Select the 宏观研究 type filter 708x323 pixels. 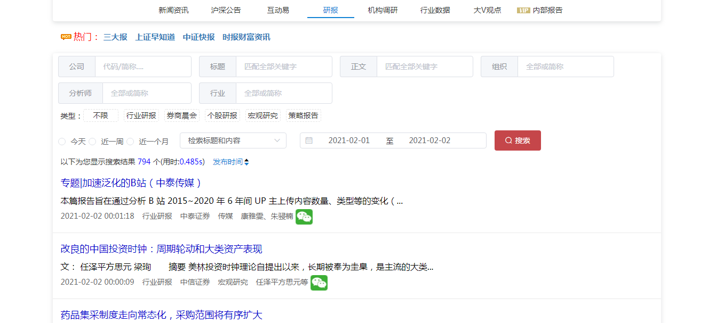262,115
